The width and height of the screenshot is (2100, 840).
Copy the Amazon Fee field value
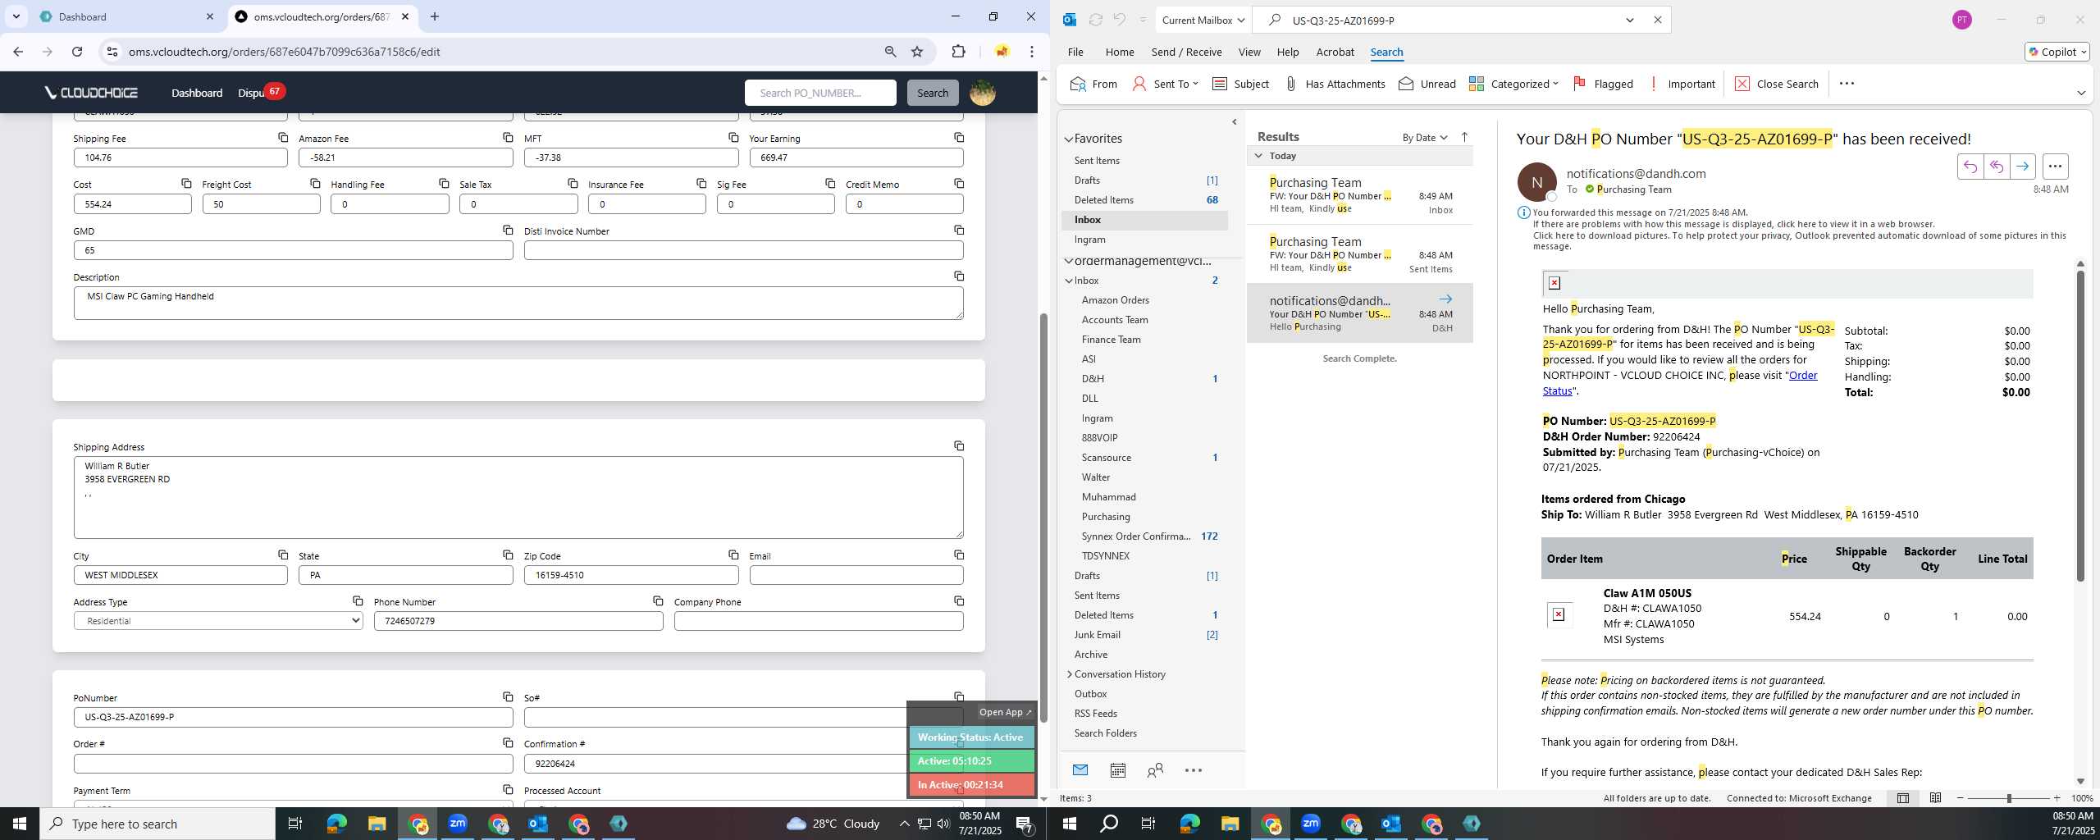tap(508, 138)
